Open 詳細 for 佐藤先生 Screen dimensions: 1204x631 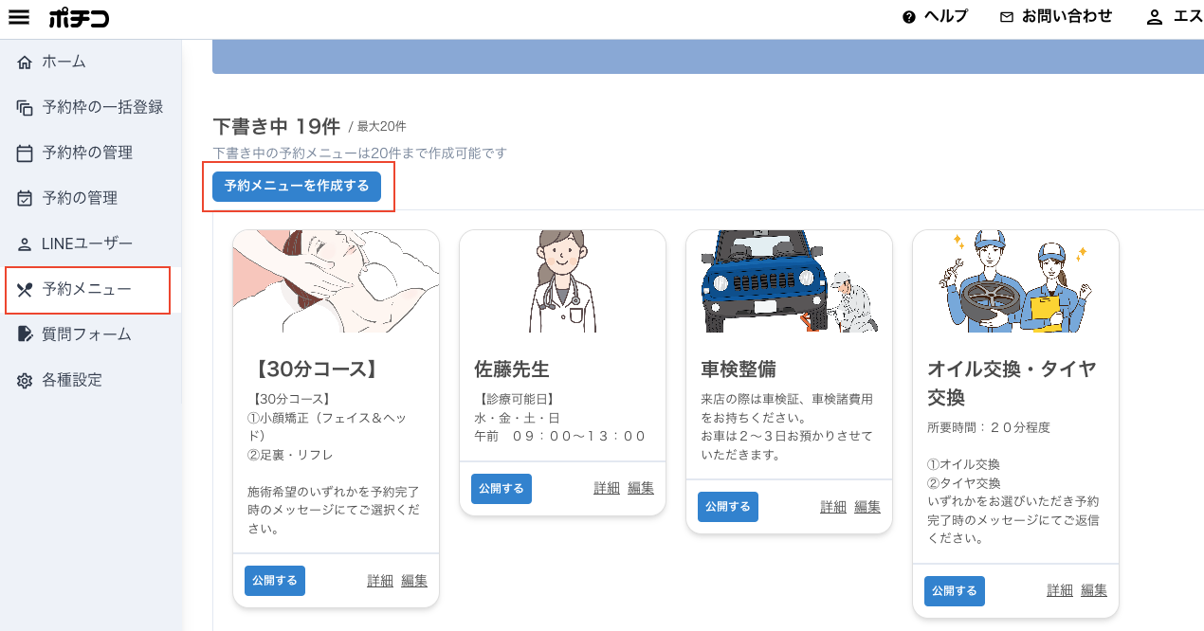tap(607, 489)
